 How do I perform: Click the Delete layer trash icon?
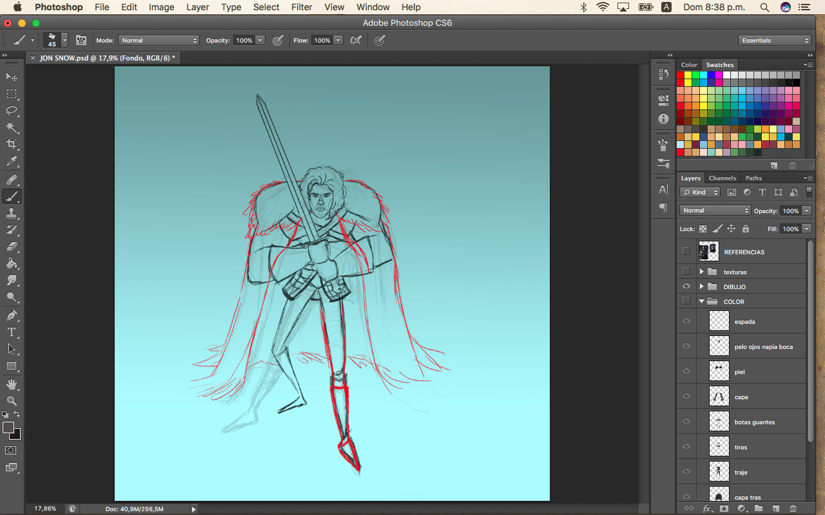[793, 509]
